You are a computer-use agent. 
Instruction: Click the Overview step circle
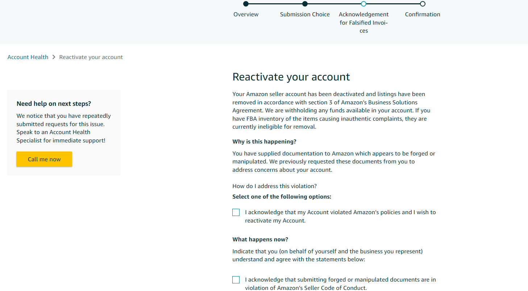tap(246, 4)
